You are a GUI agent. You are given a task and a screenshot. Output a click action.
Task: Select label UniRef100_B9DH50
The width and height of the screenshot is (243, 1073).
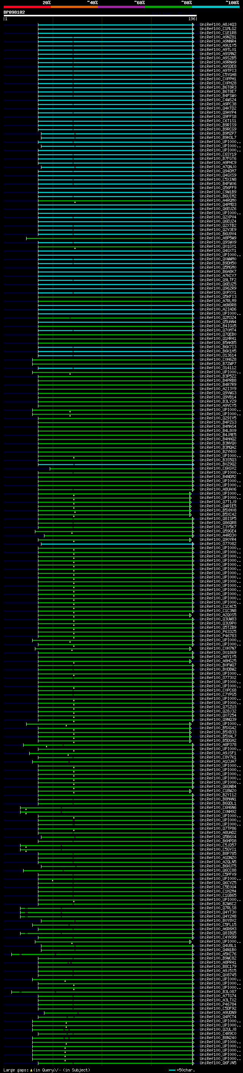tap(218, 263)
